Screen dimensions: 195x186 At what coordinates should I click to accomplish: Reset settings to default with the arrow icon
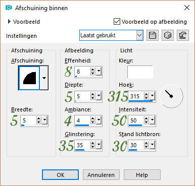tap(183, 35)
